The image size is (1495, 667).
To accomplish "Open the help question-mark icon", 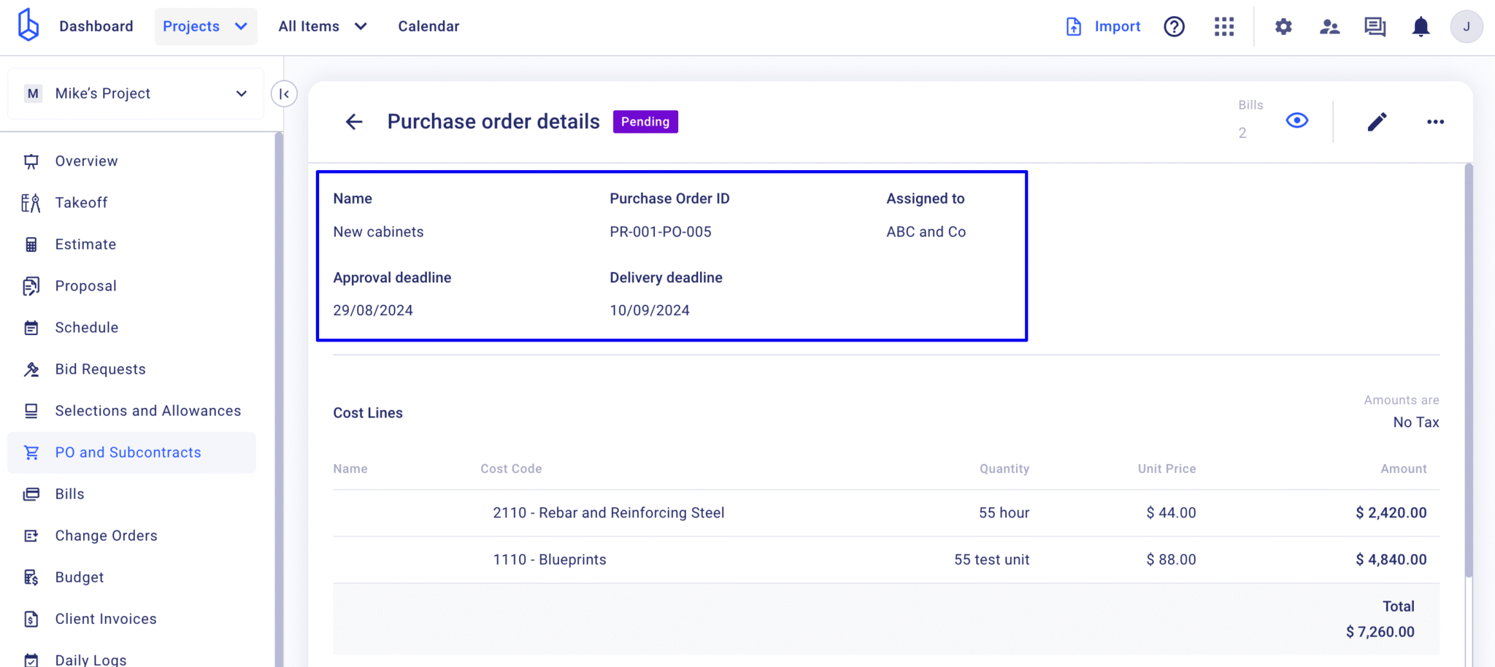I will click(1173, 26).
